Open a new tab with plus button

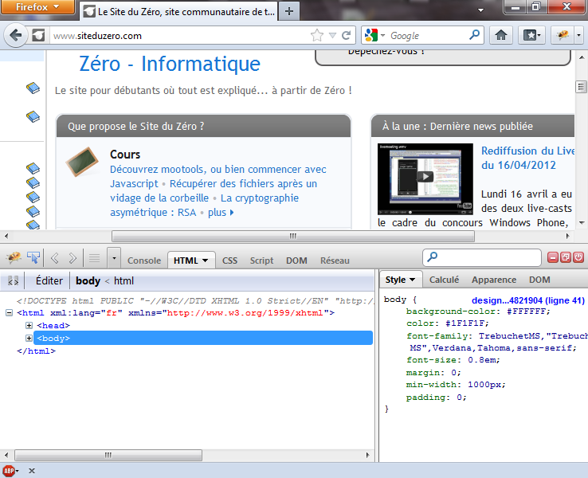pos(289,11)
